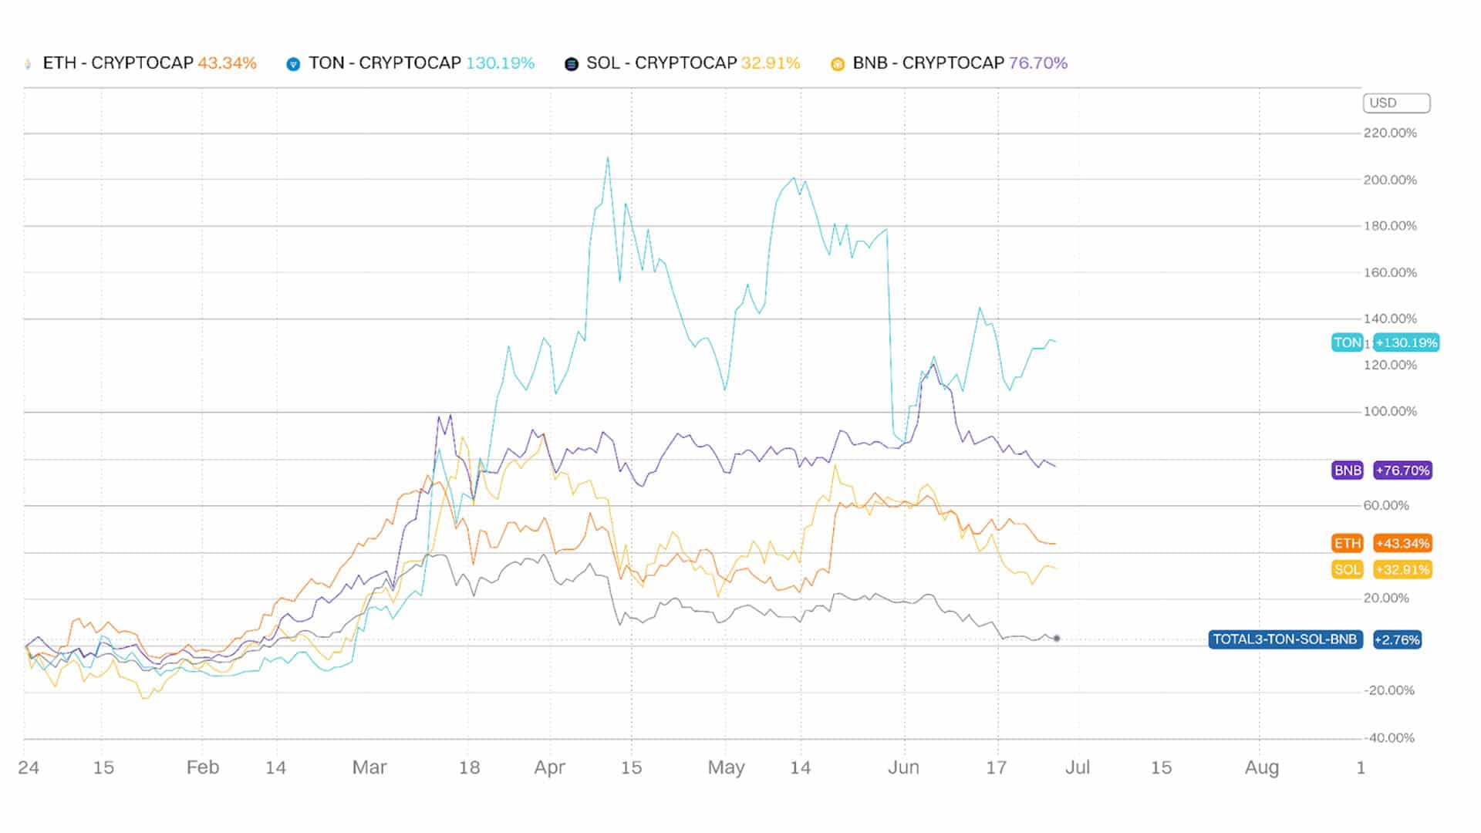Click the last data point marker of the TOTAL3 line
This screenshot has width=1481, height=833.
1057,639
